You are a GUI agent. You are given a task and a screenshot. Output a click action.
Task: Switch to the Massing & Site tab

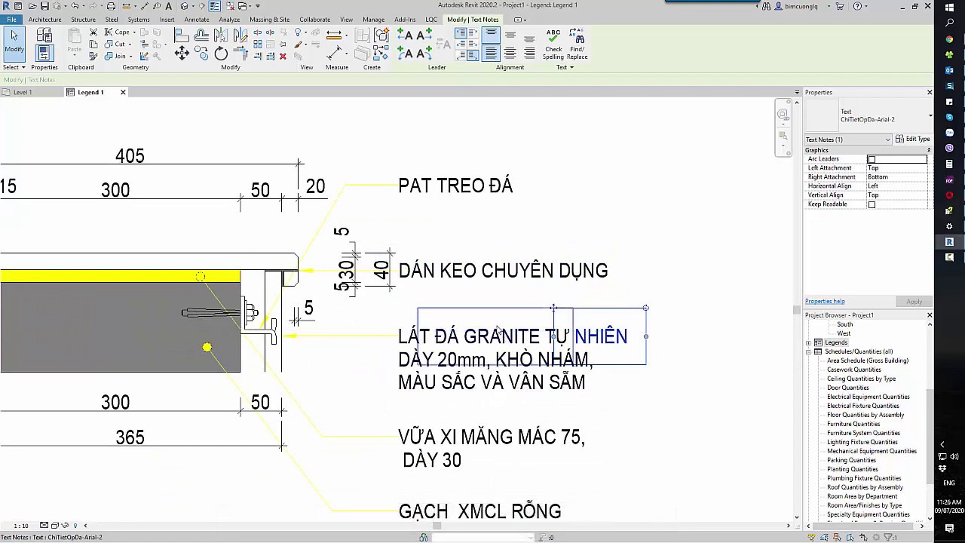click(x=269, y=20)
